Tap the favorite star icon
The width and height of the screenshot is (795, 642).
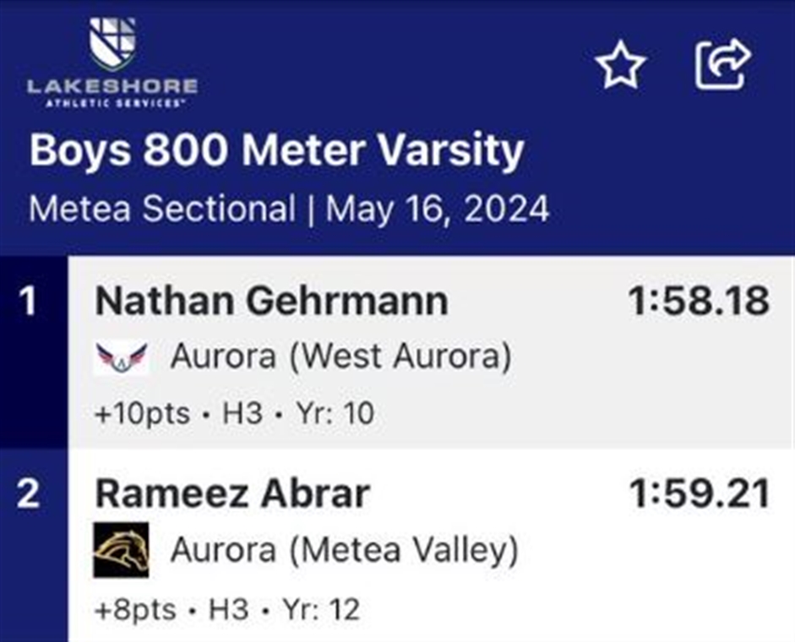pyautogui.click(x=620, y=65)
